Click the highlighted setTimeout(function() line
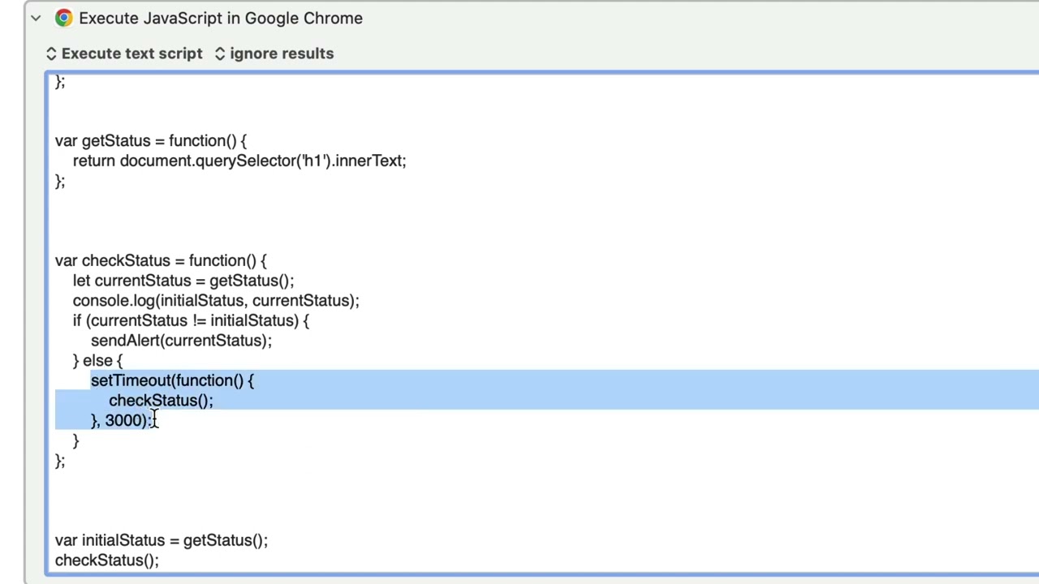Viewport: 1039px width, 584px height. [172, 380]
